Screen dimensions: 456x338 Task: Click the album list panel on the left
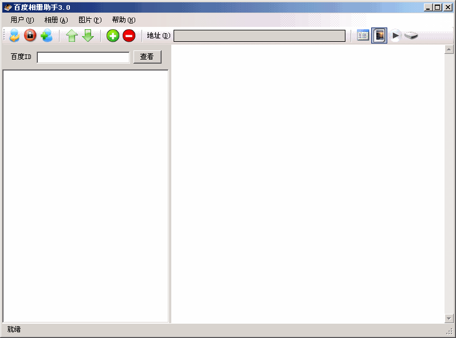pyautogui.click(x=85, y=196)
